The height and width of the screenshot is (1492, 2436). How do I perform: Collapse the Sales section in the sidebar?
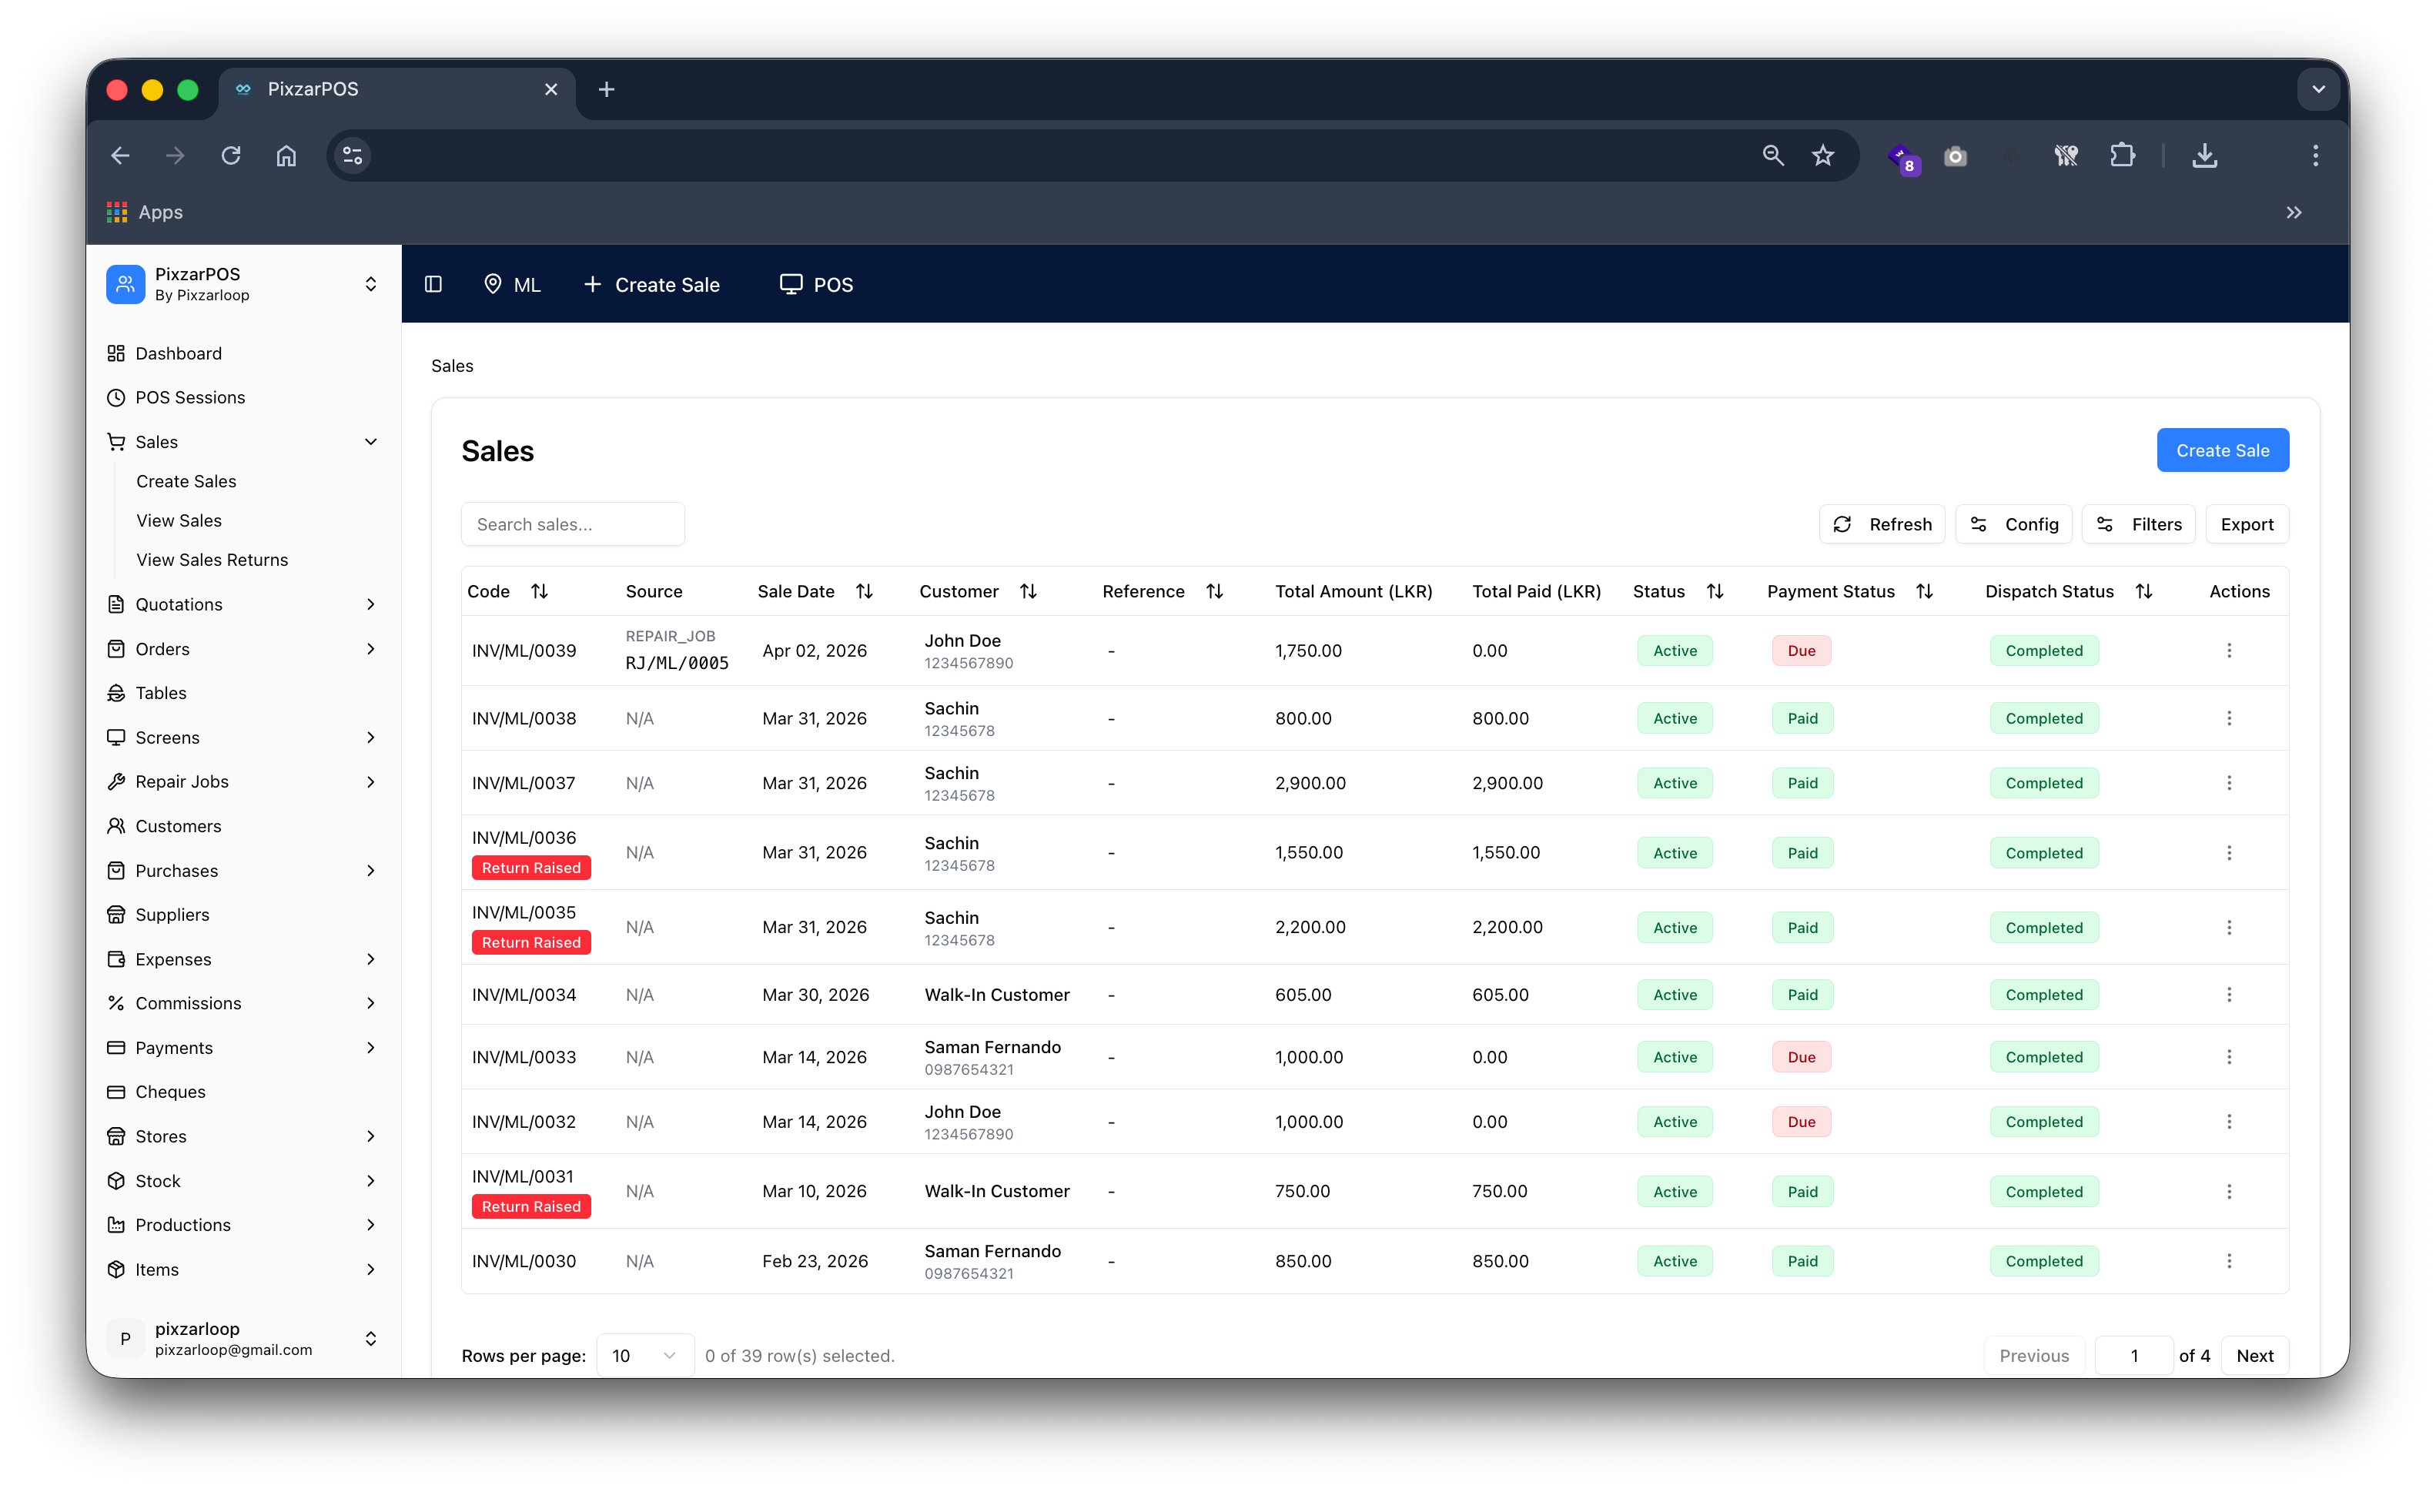click(x=371, y=442)
